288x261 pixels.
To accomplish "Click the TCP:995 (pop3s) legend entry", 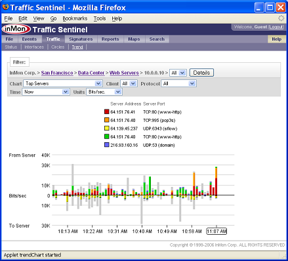I will coord(159,120).
